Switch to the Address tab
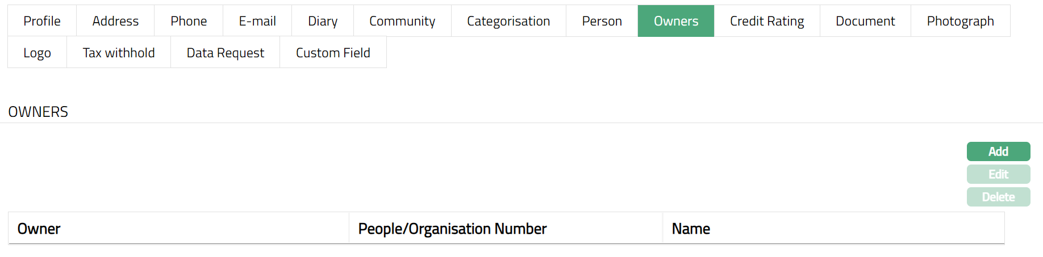 pyautogui.click(x=115, y=21)
